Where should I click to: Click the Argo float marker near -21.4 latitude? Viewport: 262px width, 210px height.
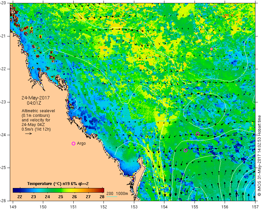[211, 49]
